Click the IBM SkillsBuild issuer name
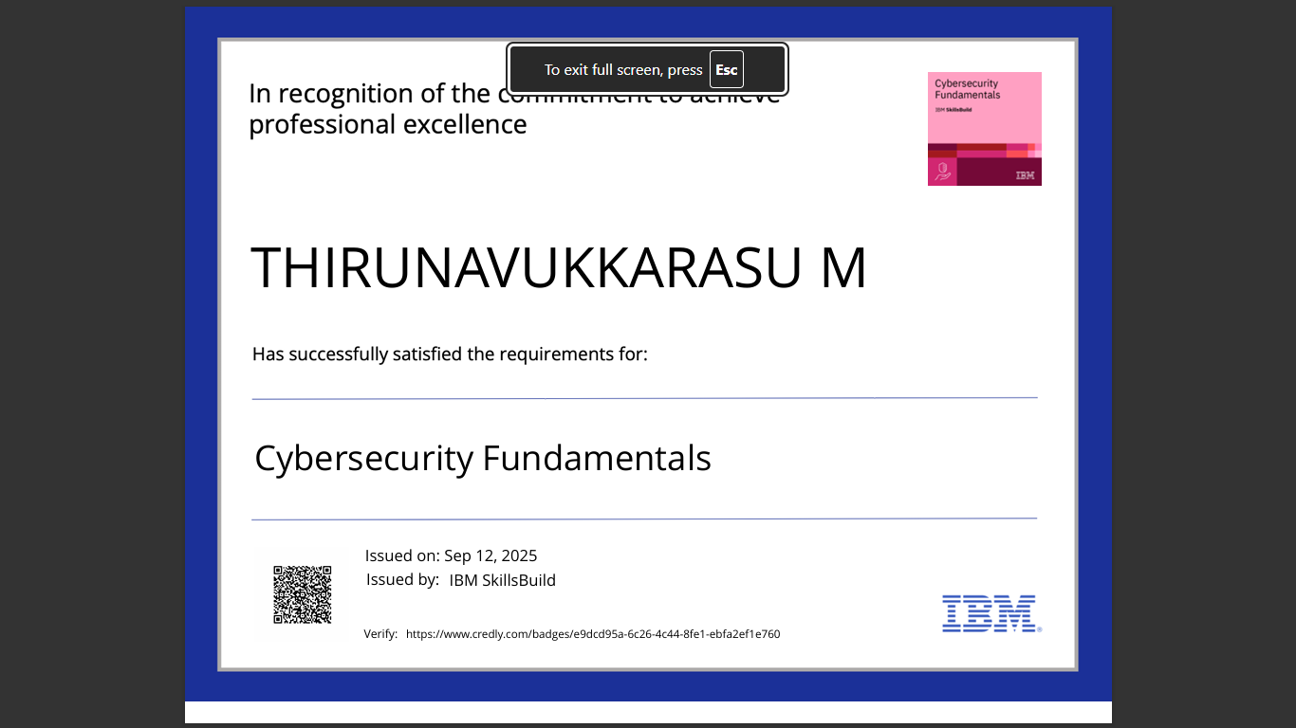Image resolution: width=1296 pixels, height=728 pixels. point(503,580)
